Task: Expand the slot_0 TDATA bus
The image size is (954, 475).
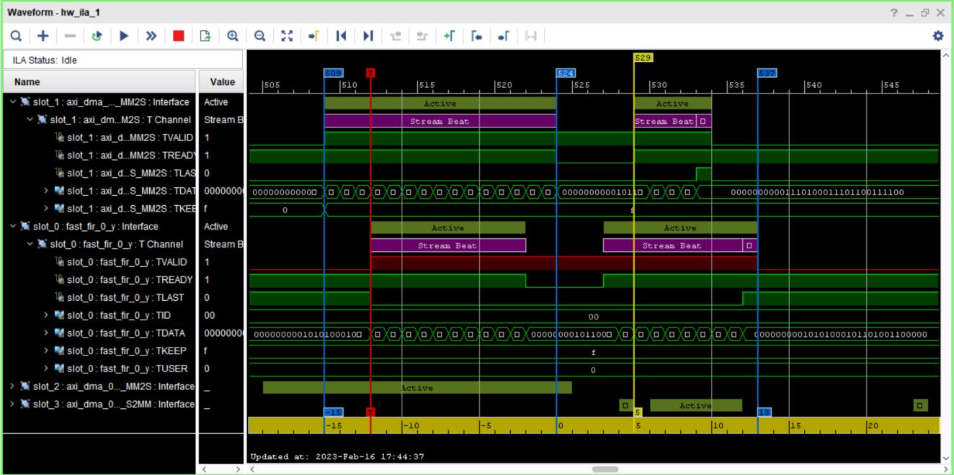Action: pyautogui.click(x=47, y=333)
